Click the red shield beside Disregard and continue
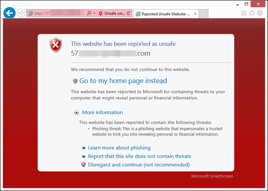268x191 pixels. click(83, 164)
